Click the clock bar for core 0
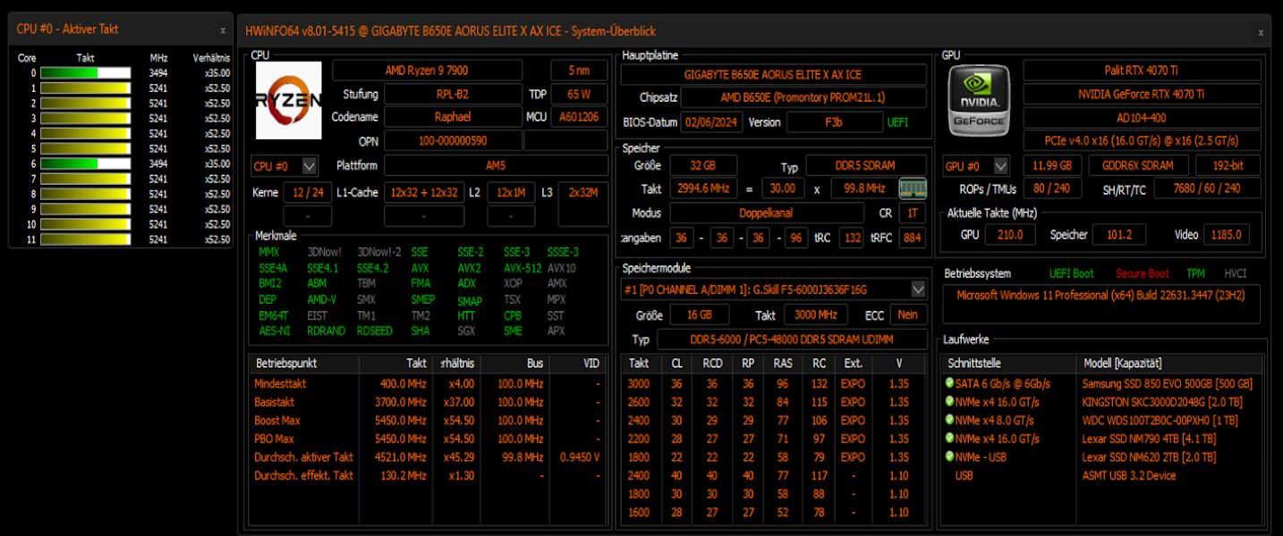This screenshot has width=1283, height=536. pyautogui.click(x=85, y=73)
